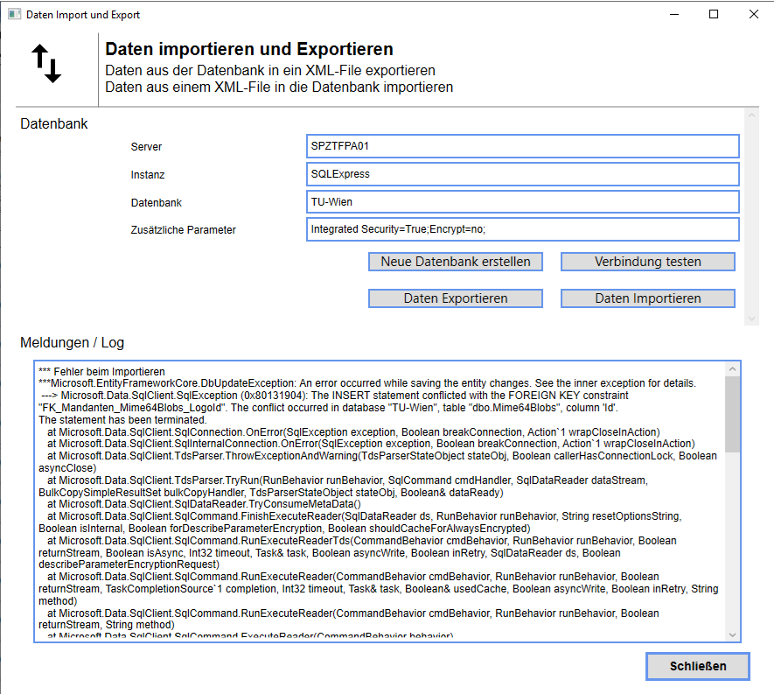Image resolution: width=774 pixels, height=694 pixels.
Task: Click the Verbindung testen button
Action: point(647,262)
